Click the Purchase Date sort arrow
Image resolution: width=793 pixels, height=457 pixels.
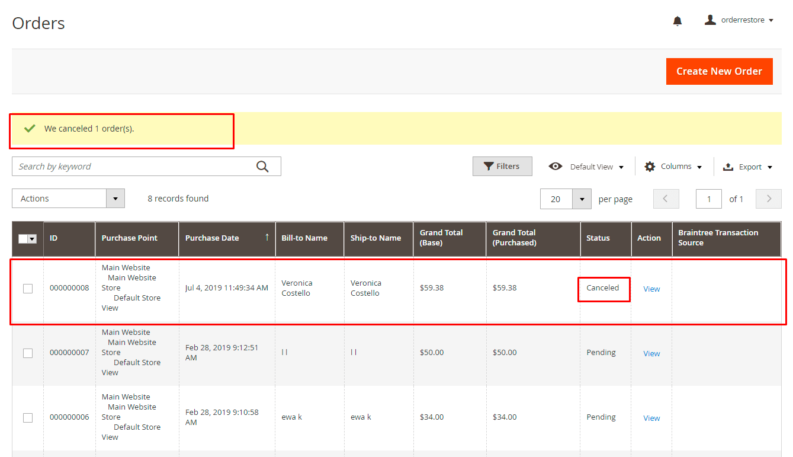pyautogui.click(x=267, y=237)
